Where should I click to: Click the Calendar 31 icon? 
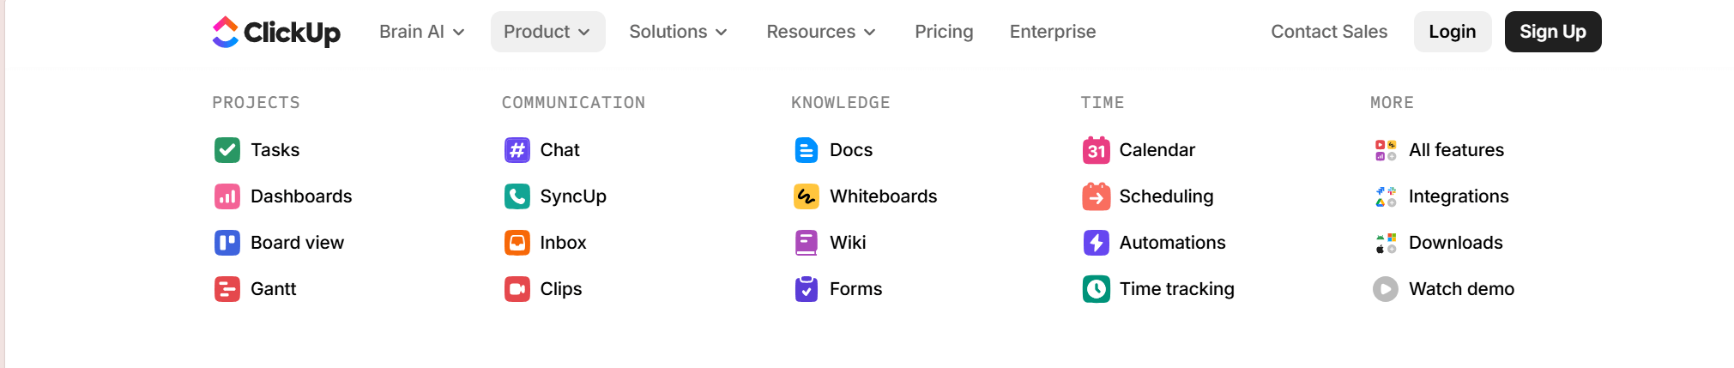[1096, 150]
